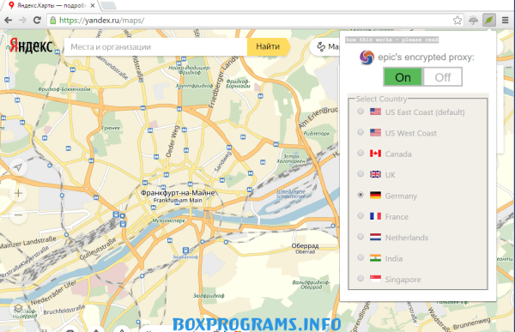Screen dimensions: 515x332
Task: Click the Singapore country label
Action: [x=403, y=280]
